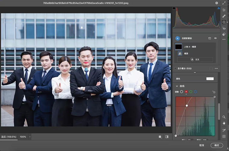The height and width of the screenshot is (151, 229).
Task: Select the blue channel curve radio button
Action: [195, 92]
